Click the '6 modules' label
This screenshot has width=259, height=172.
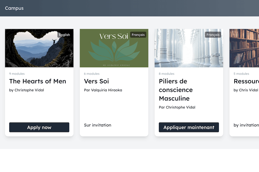coord(92,74)
